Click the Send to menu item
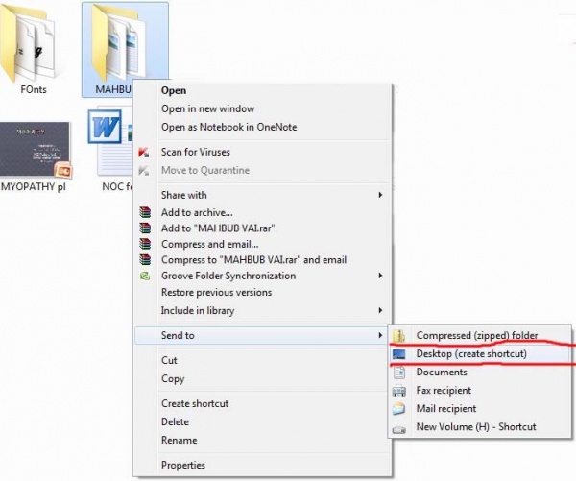 tap(261, 335)
